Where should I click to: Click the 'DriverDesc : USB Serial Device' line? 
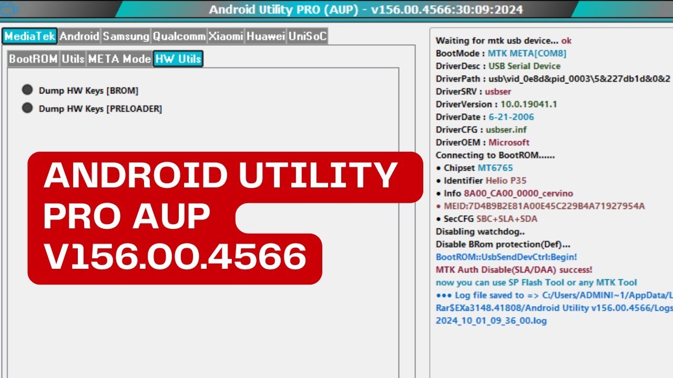coord(498,66)
